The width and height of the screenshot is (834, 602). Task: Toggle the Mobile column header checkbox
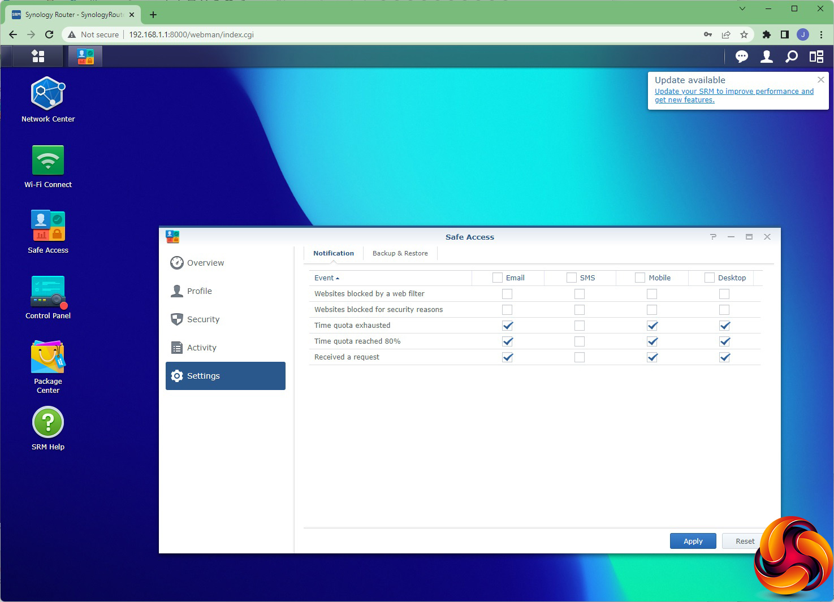(x=640, y=278)
